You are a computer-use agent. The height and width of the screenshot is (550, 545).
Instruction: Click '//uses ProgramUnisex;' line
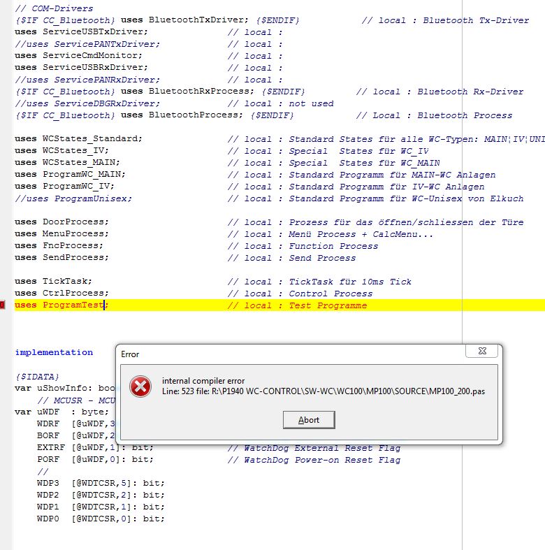point(73,199)
